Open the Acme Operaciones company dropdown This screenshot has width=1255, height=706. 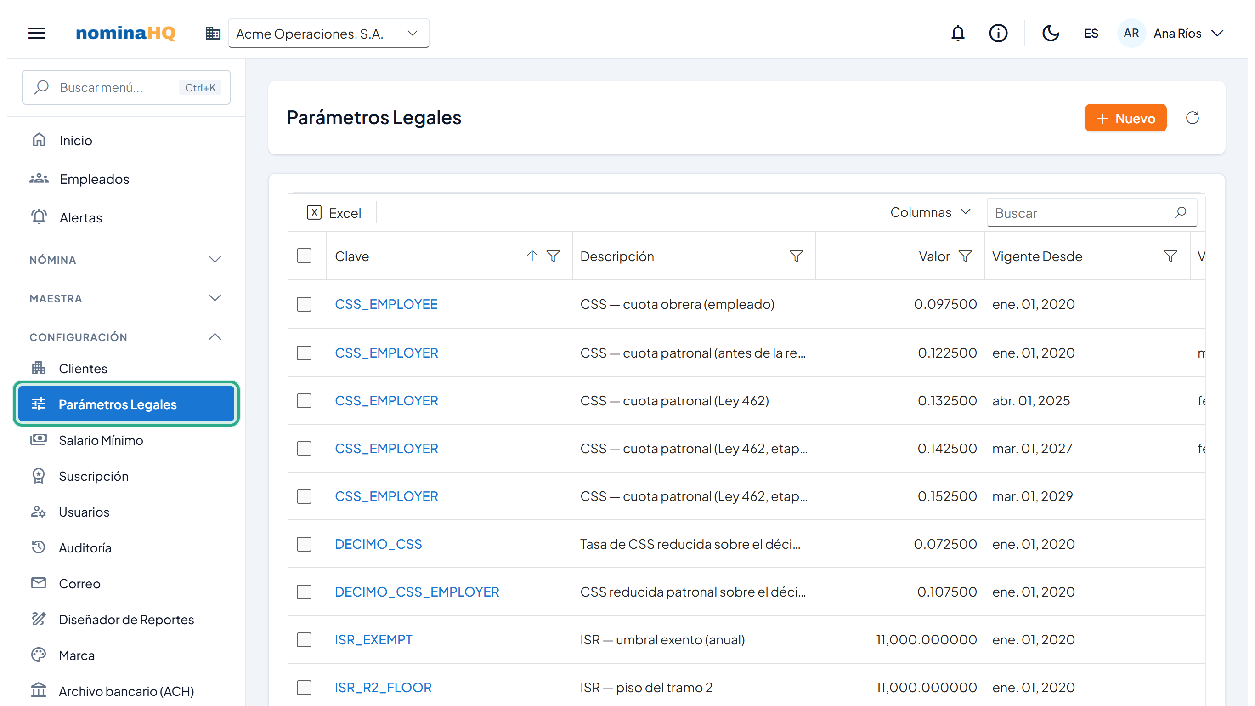329,33
